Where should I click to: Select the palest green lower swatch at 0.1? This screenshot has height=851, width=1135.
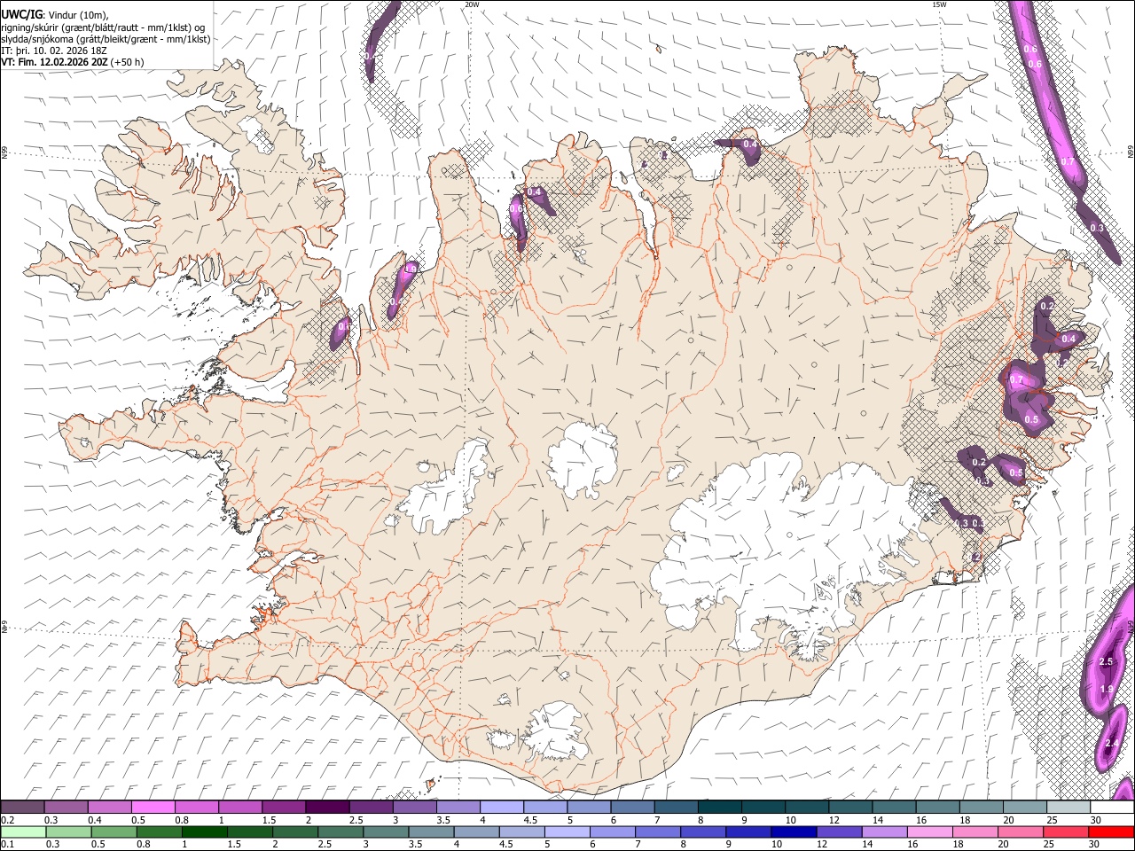click(x=23, y=831)
